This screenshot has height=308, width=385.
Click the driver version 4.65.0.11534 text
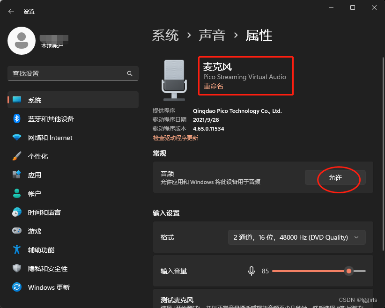[208, 129]
